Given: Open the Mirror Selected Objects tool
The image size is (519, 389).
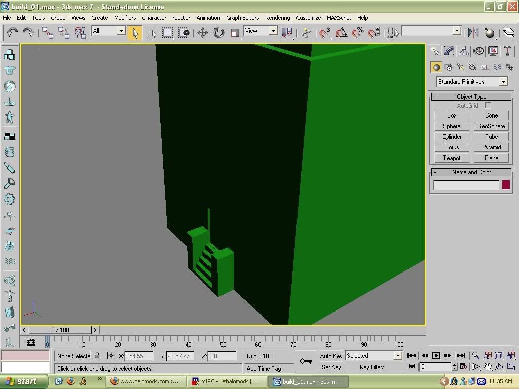Looking at the screenshot, I should 473,33.
